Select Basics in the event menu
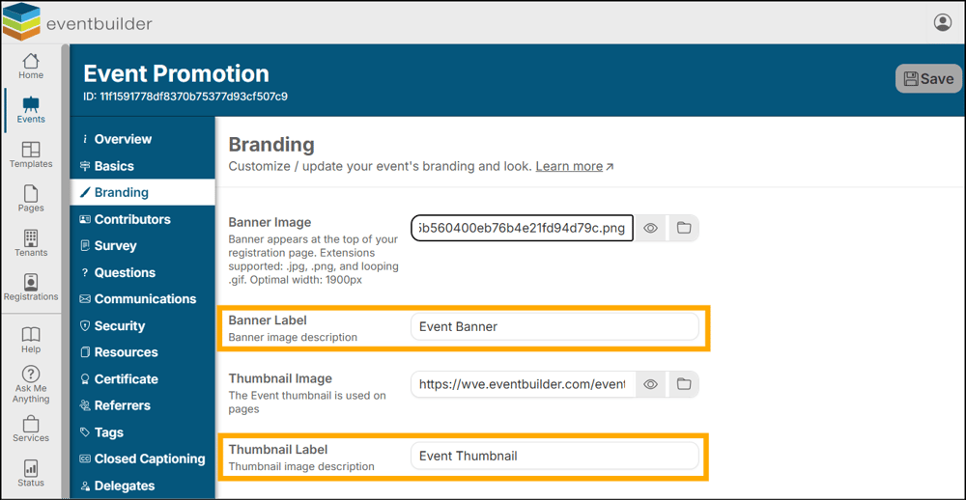Screen dimensions: 966x500 click(x=142, y=166)
